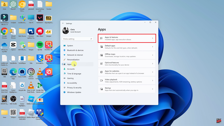Screen dimensions: 224x126
Task: Open the Apps & features row chevron
Action: pyautogui.click(x=152, y=38)
